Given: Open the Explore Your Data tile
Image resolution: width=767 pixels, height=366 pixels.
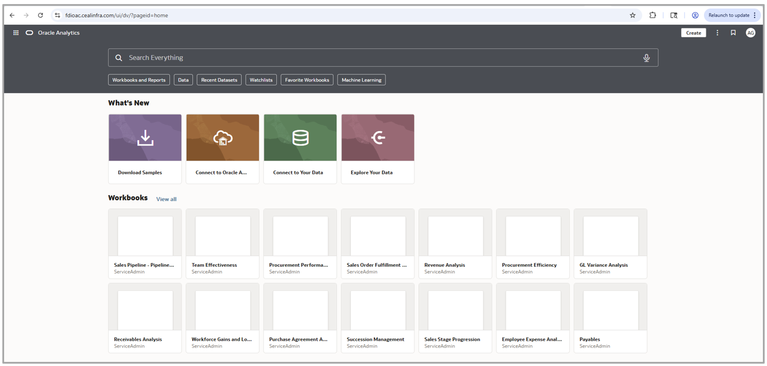Looking at the screenshot, I should [377, 148].
